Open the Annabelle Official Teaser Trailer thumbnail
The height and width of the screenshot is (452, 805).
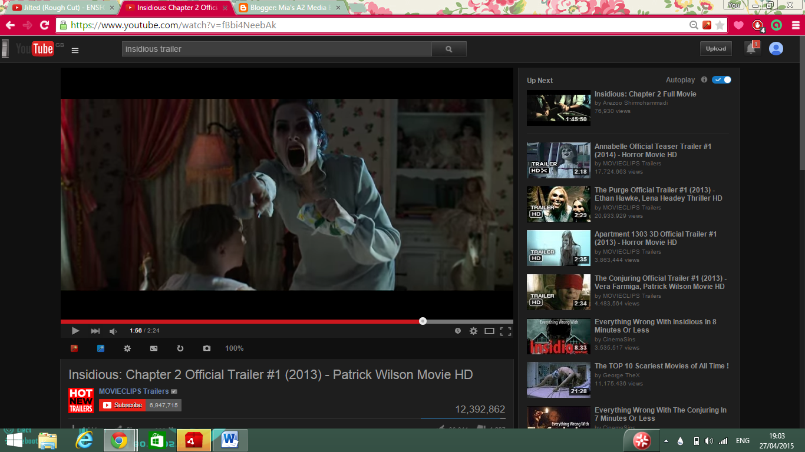[558, 160]
